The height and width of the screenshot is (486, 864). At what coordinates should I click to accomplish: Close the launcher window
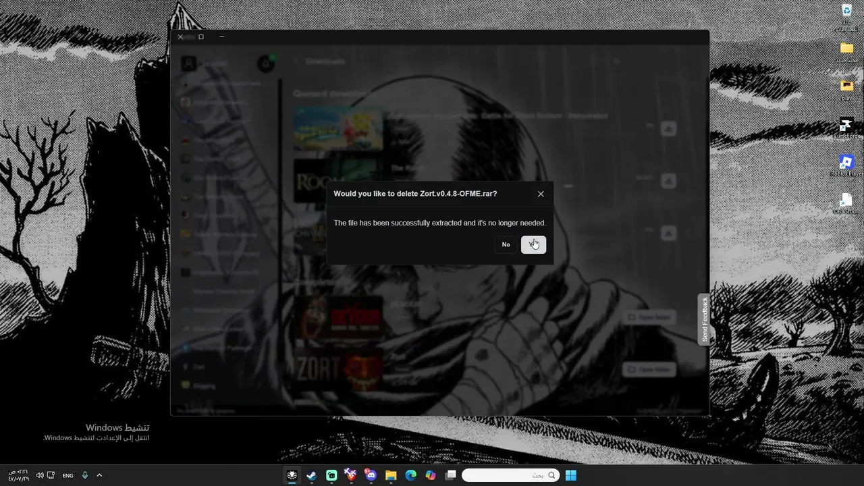180,37
